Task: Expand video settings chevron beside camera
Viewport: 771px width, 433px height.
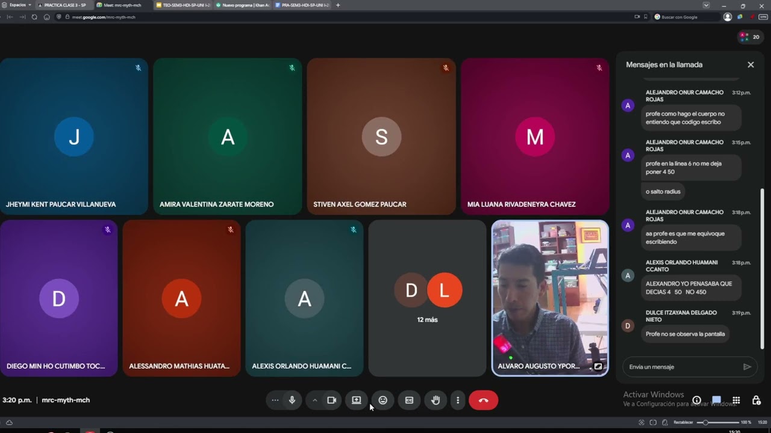Action: (314, 400)
